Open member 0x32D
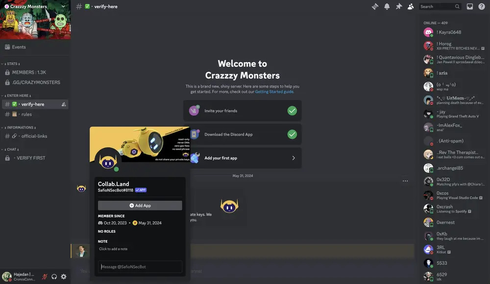 [x=454, y=181]
